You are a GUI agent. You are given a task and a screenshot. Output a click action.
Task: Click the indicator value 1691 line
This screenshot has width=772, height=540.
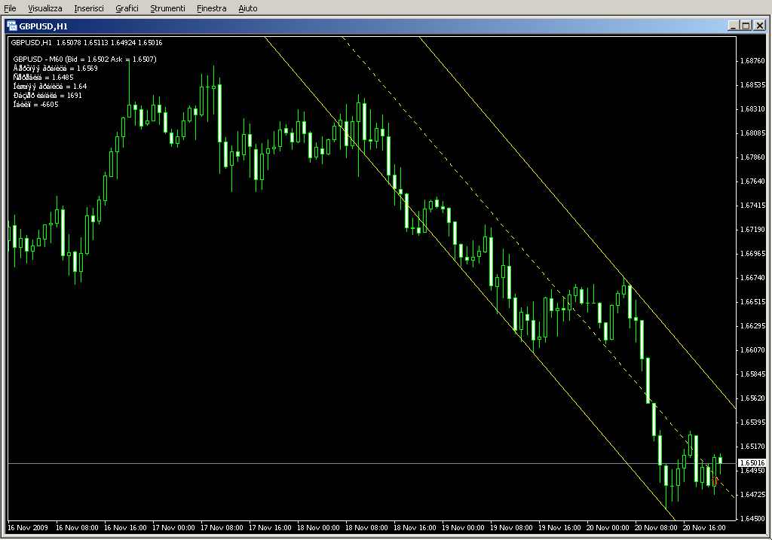pos(47,96)
